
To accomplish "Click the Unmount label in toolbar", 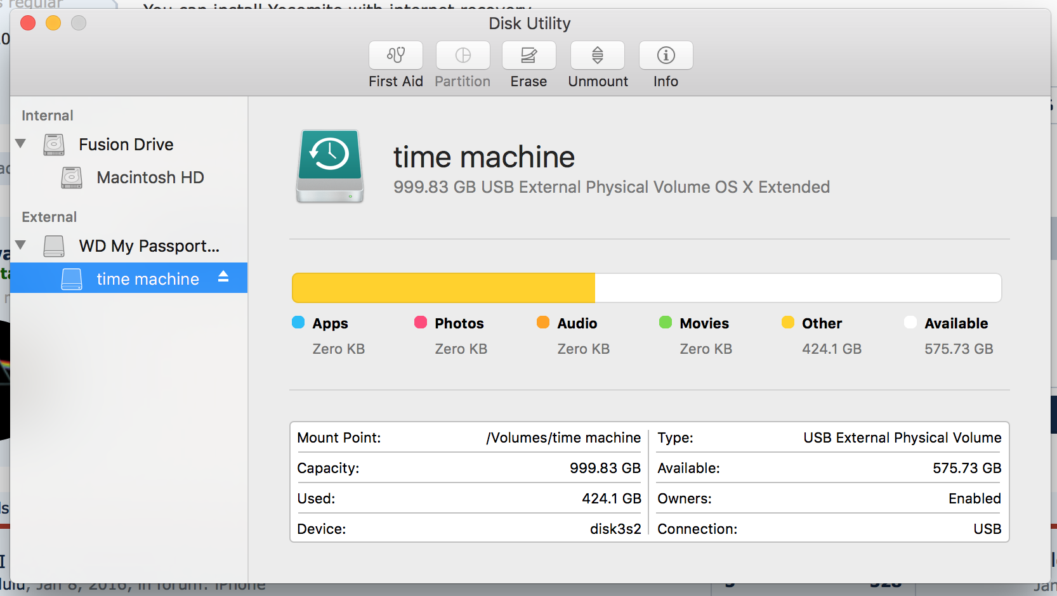I will coord(598,81).
